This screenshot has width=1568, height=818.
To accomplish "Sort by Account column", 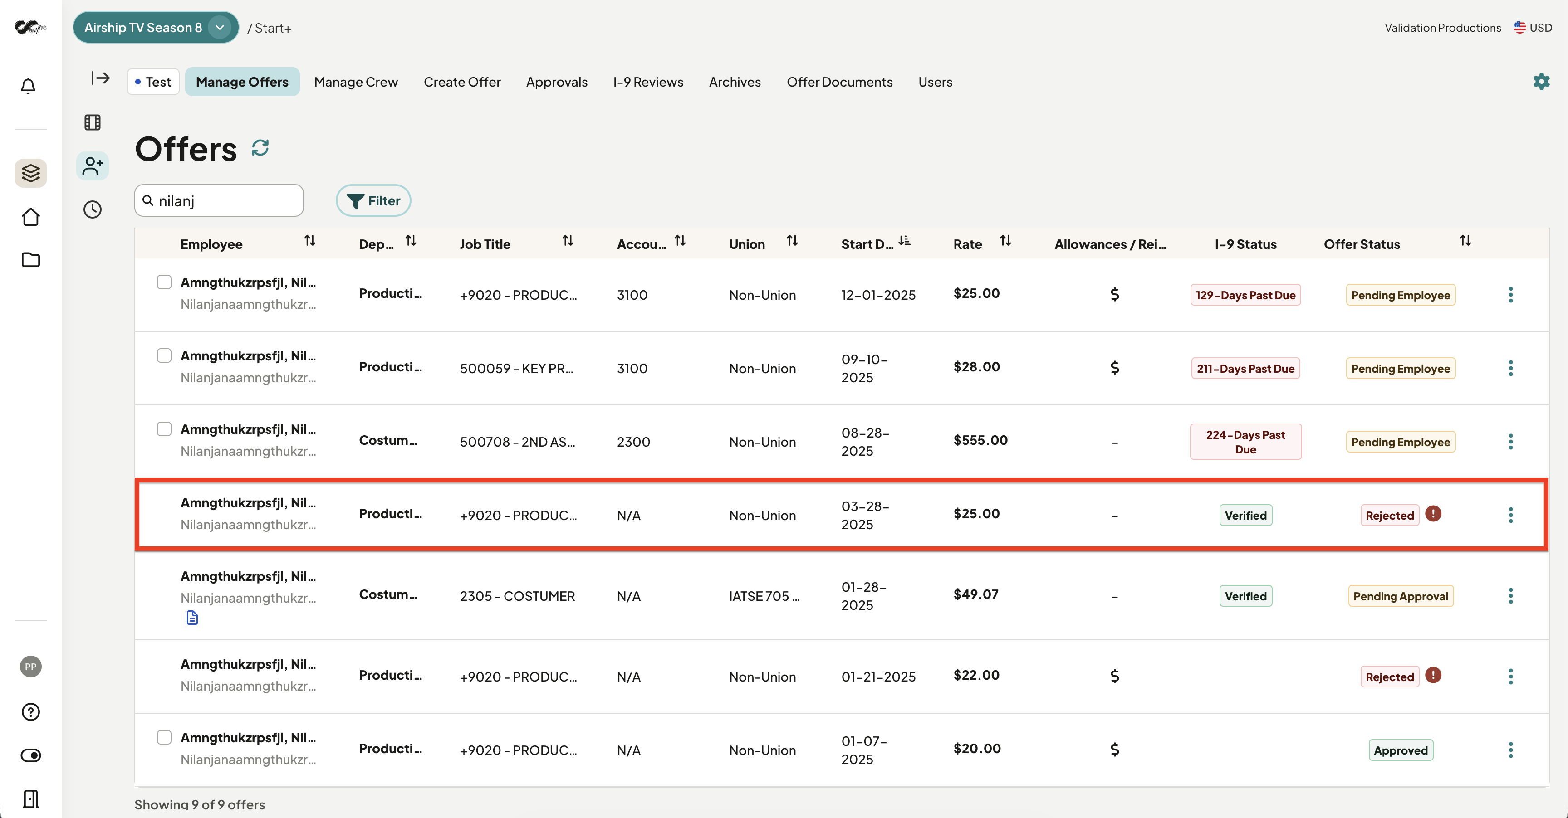I will coord(681,241).
